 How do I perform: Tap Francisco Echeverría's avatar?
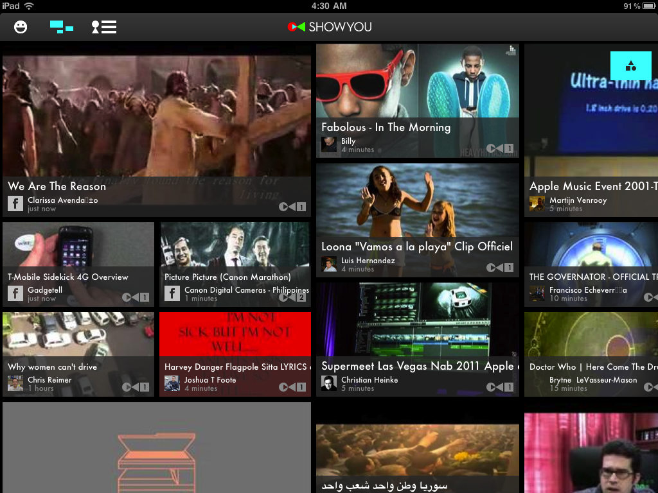(537, 293)
